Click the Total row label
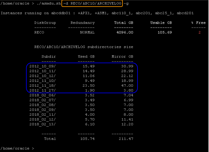Viewport: 209px width, 152px height. point(50,139)
